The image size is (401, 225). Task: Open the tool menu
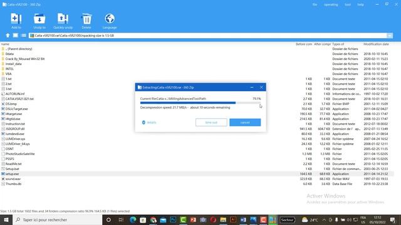pyautogui.click(x=348, y=4)
